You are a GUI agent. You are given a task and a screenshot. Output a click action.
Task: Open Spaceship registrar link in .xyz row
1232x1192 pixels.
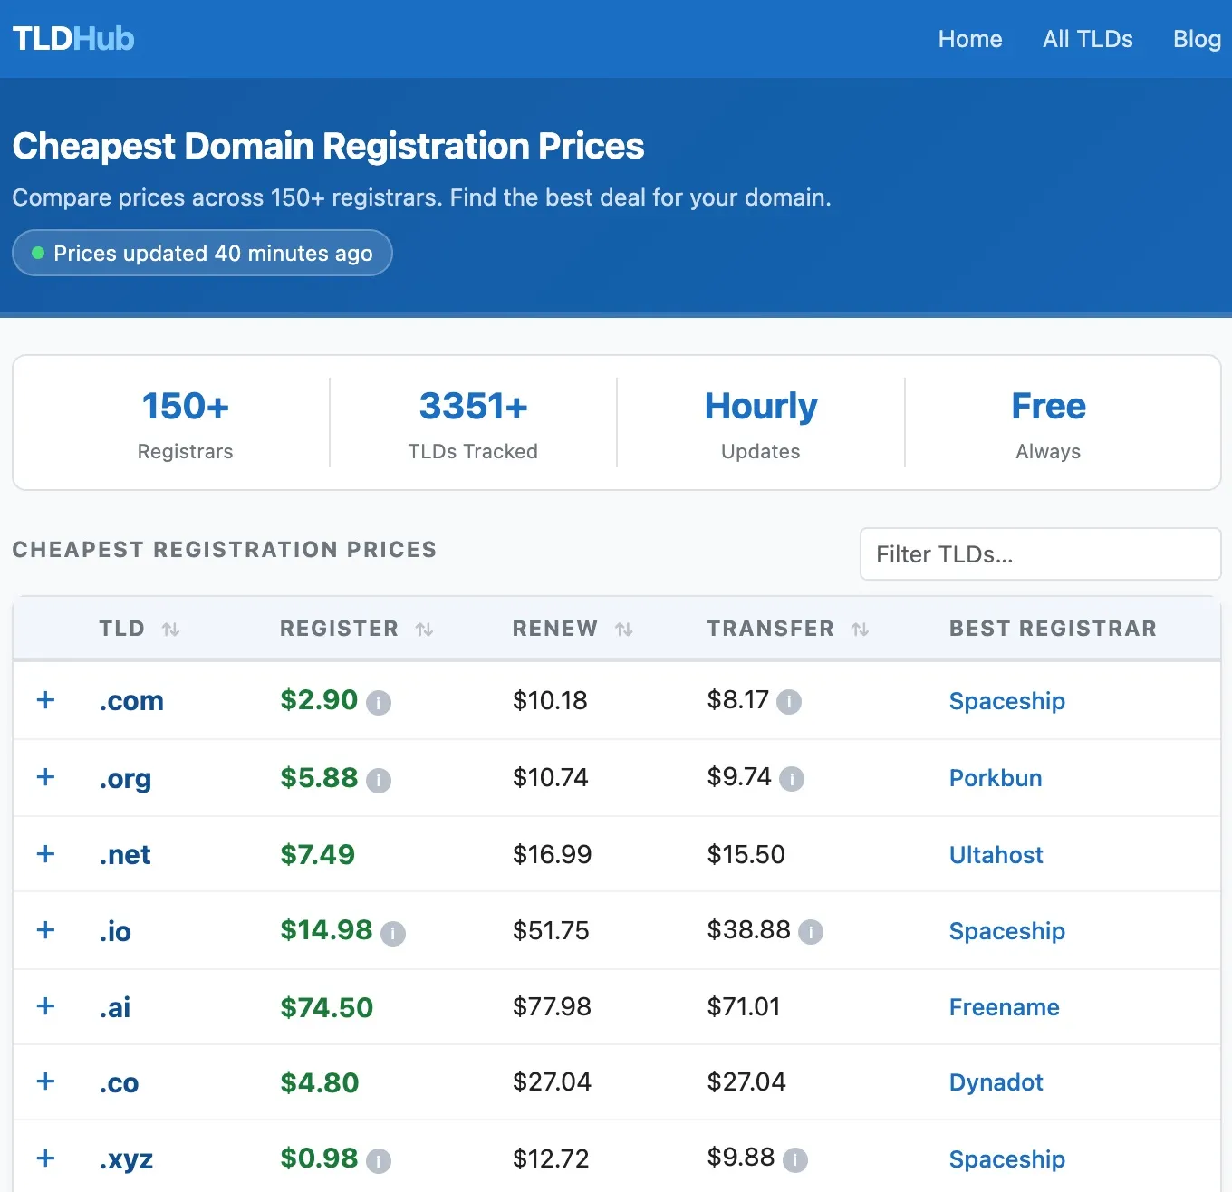tap(1007, 1159)
